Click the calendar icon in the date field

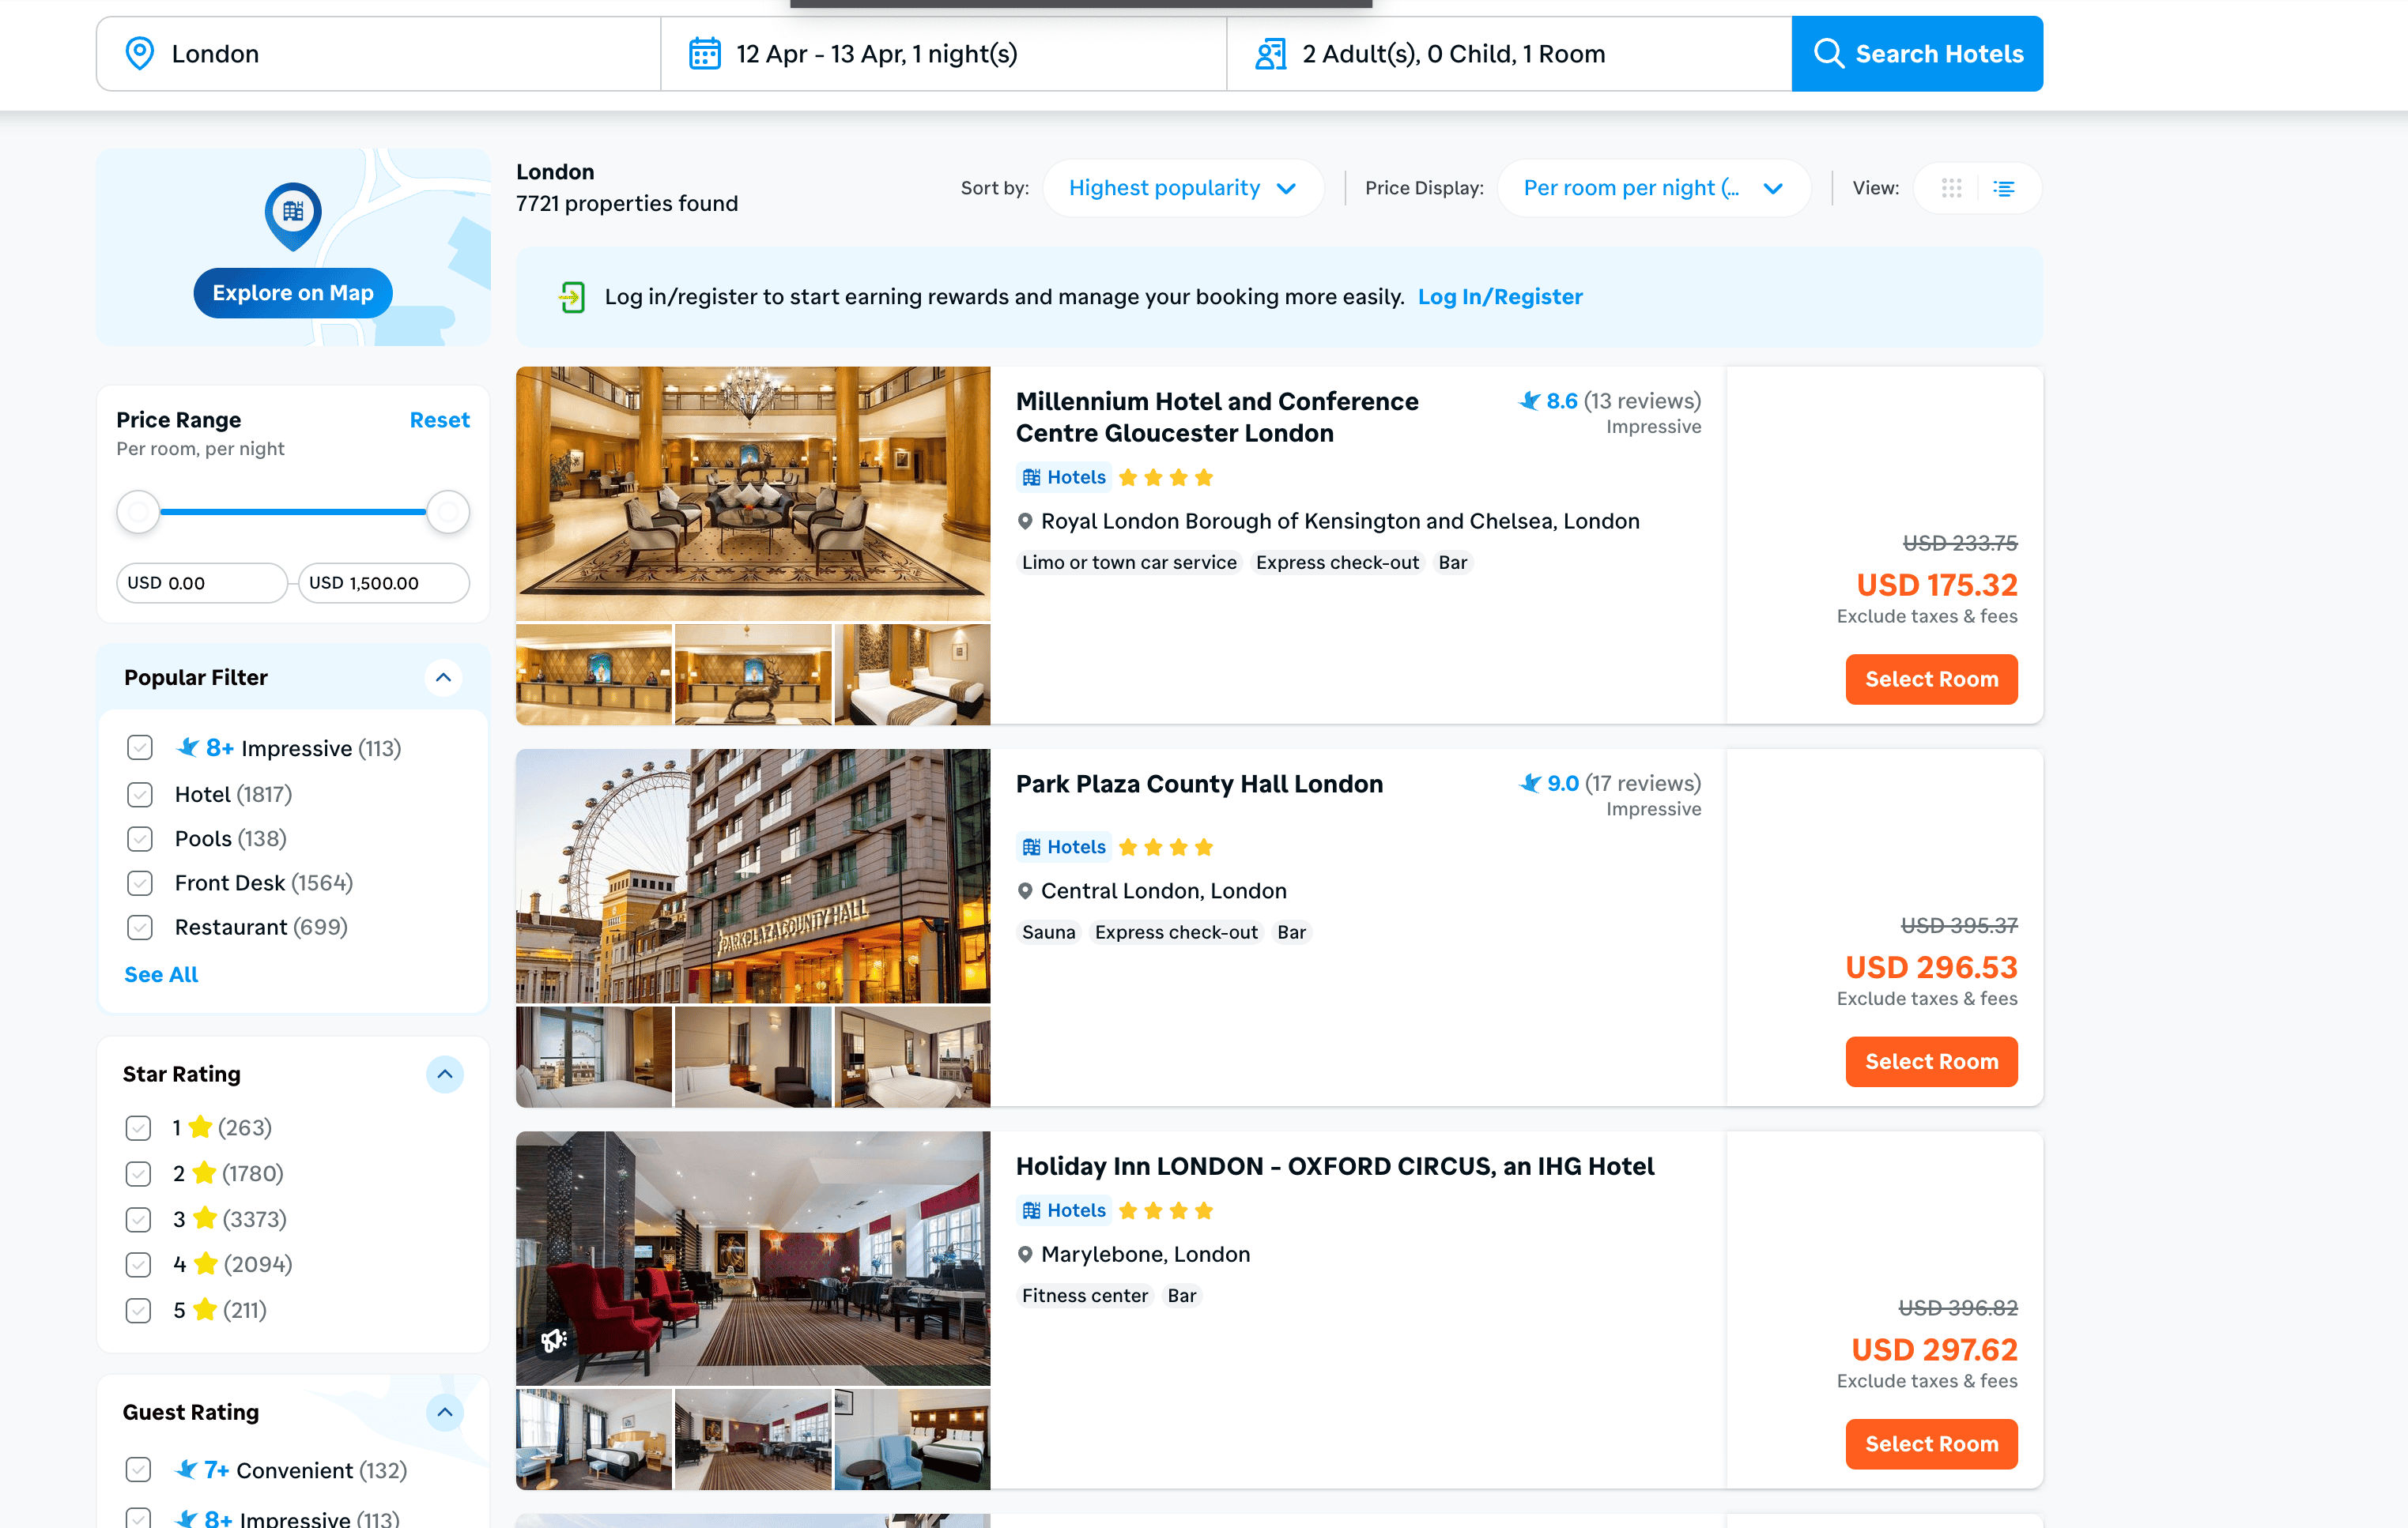704,54
